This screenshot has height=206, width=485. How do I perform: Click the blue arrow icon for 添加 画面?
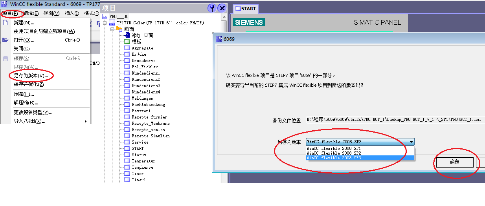point(127,35)
